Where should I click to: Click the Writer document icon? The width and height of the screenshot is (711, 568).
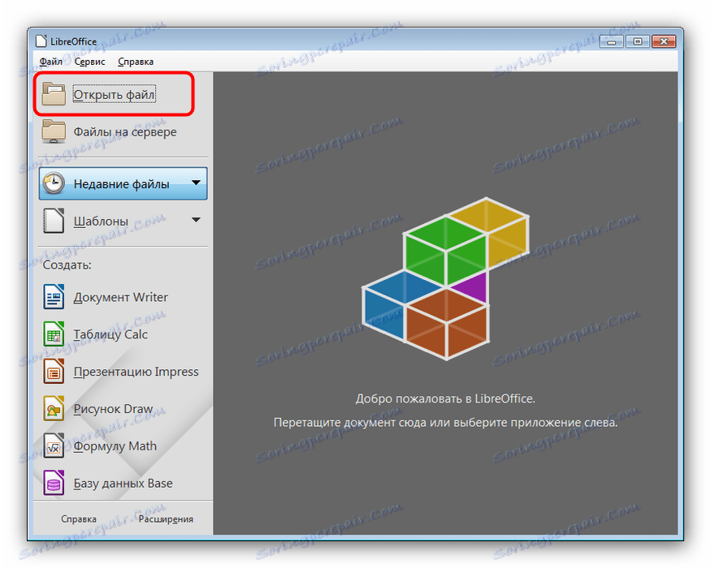point(54,297)
